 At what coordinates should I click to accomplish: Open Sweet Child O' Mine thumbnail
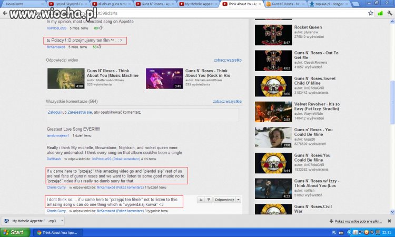pos(273,86)
